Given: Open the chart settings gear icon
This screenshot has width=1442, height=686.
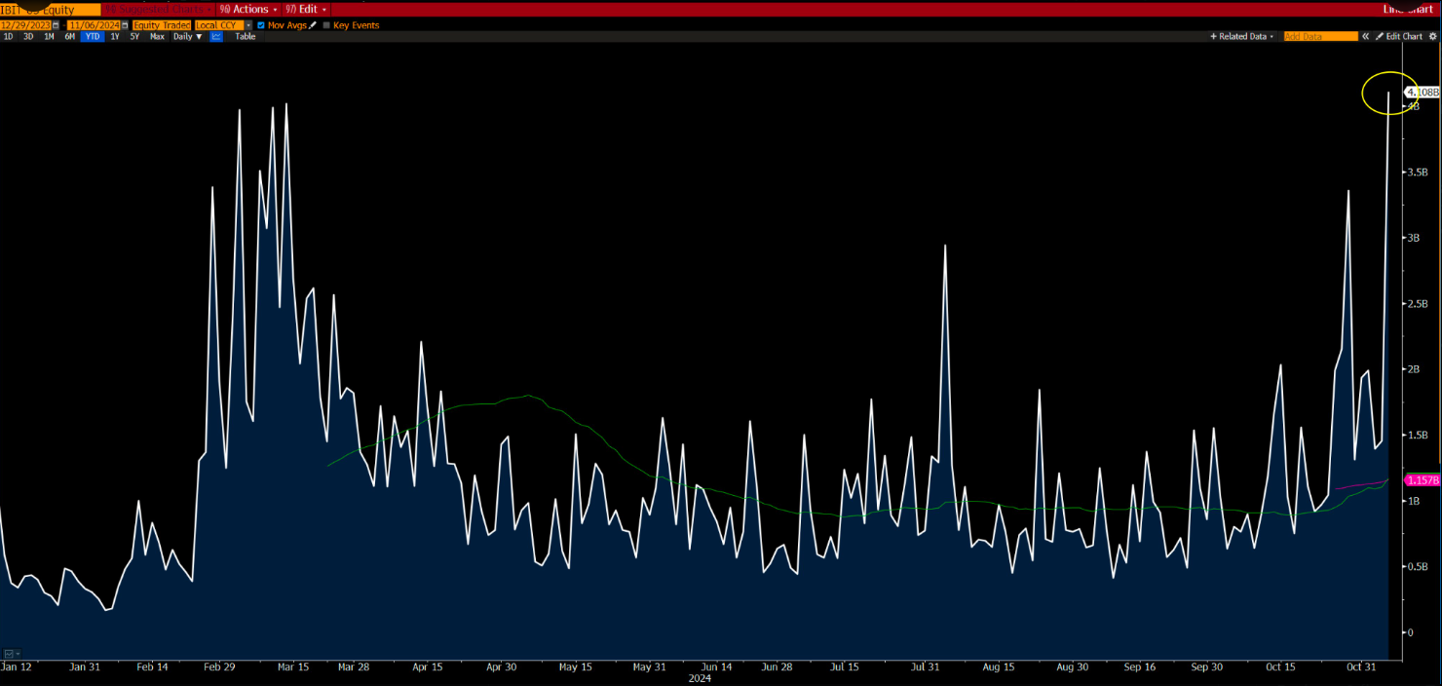Looking at the screenshot, I should [1432, 36].
